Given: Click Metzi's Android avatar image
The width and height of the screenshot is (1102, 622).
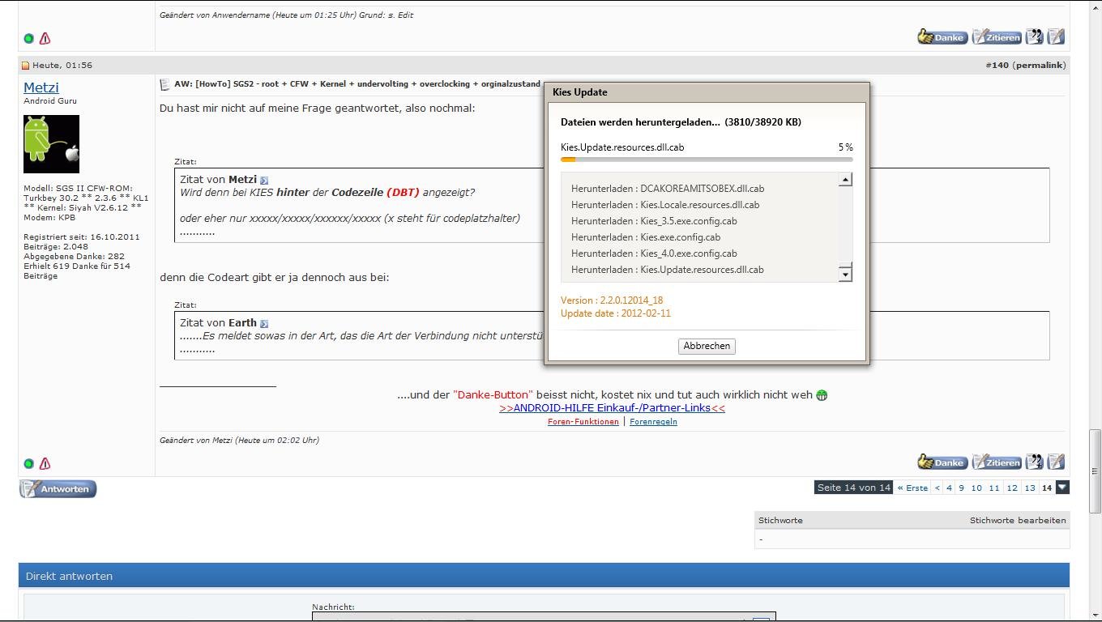Looking at the screenshot, I should point(51,143).
